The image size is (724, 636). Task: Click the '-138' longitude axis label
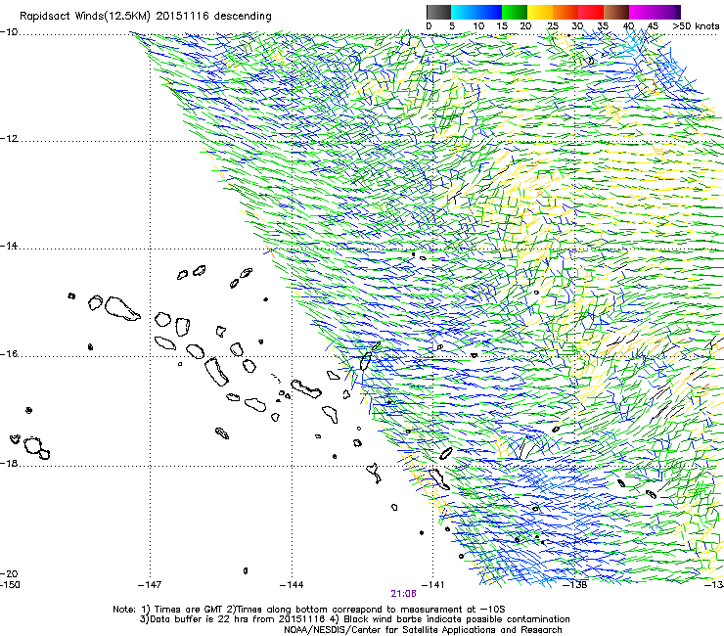tap(574, 585)
